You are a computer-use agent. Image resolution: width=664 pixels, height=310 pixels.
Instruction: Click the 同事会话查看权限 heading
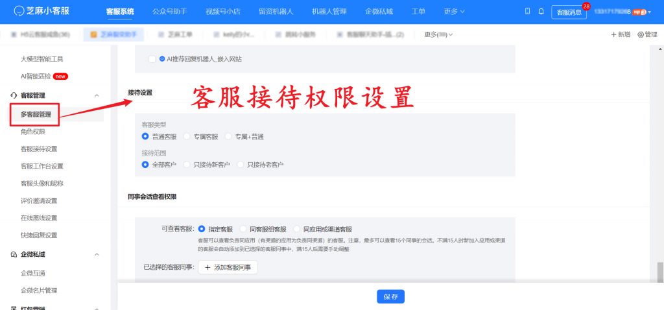tap(152, 197)
